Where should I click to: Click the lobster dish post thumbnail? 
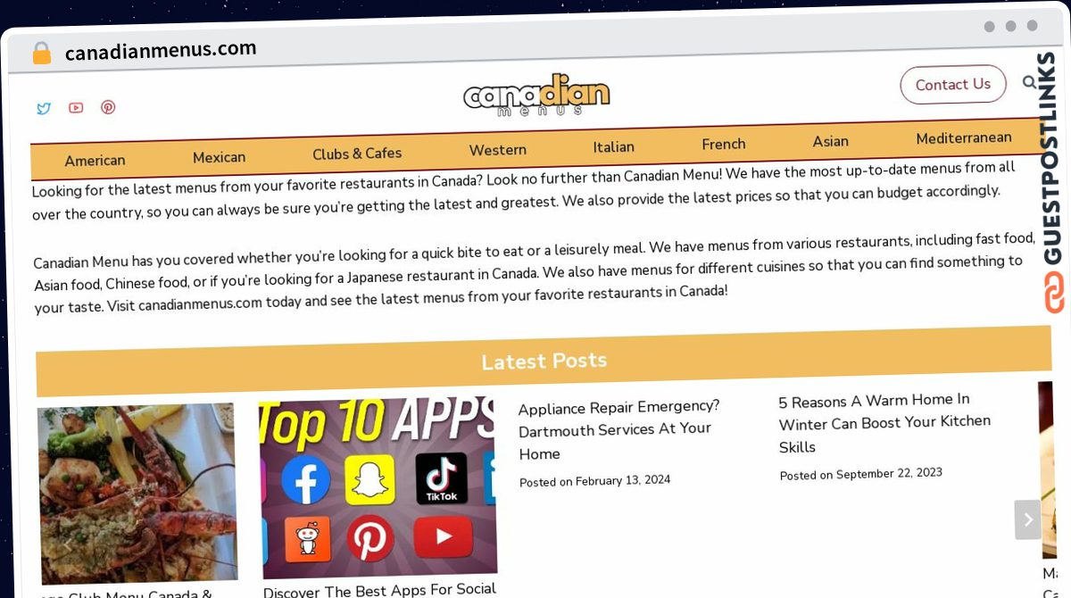137,494
